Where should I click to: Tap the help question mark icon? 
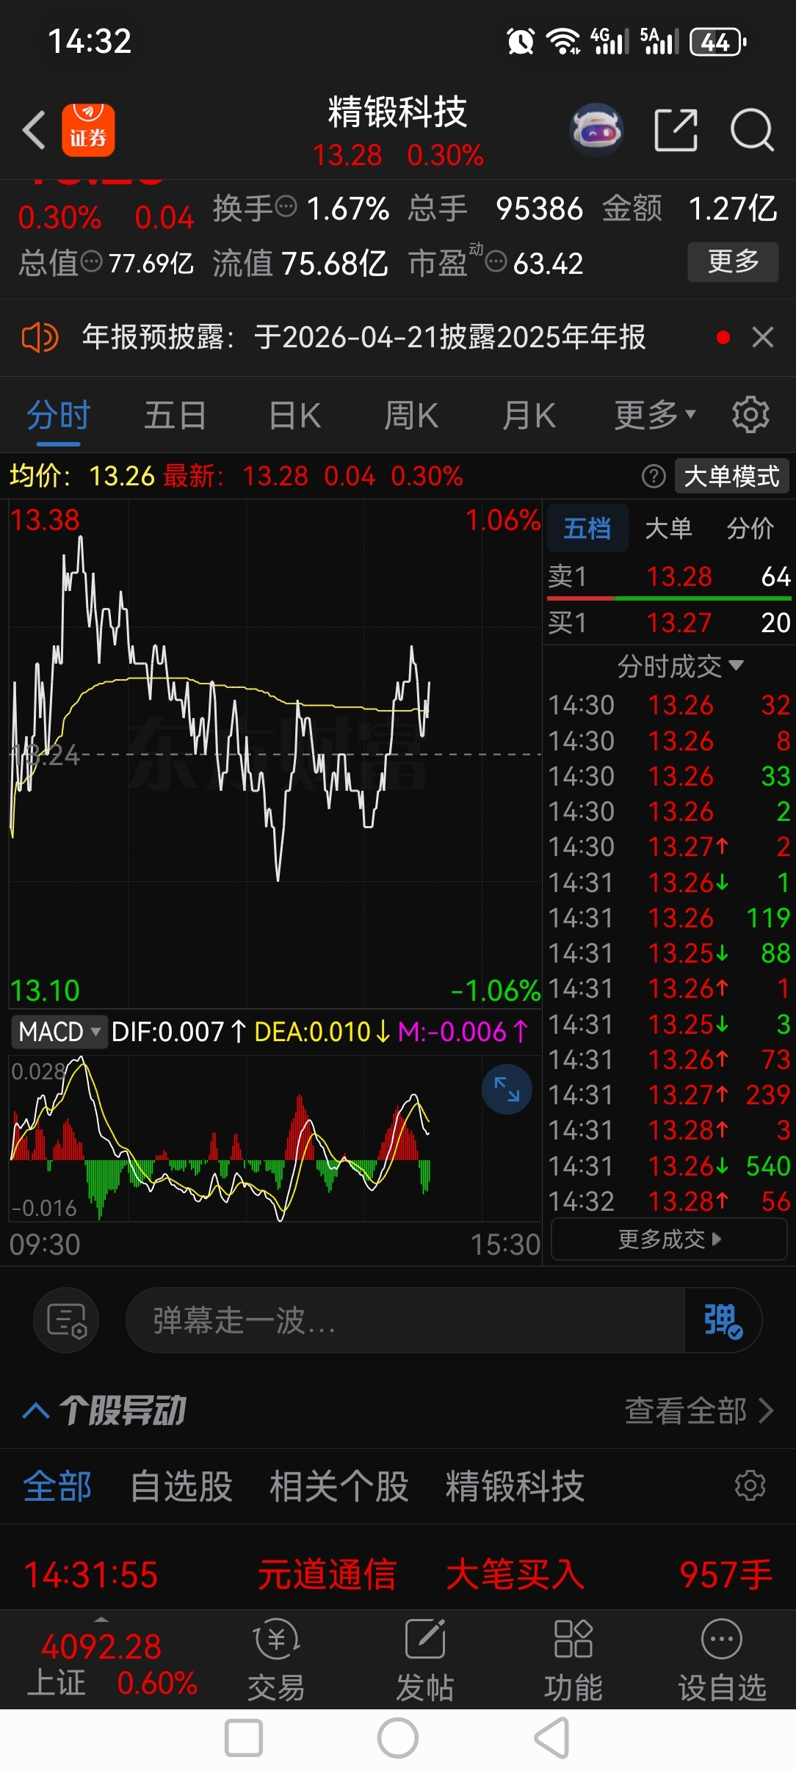[x=654, y=477]
